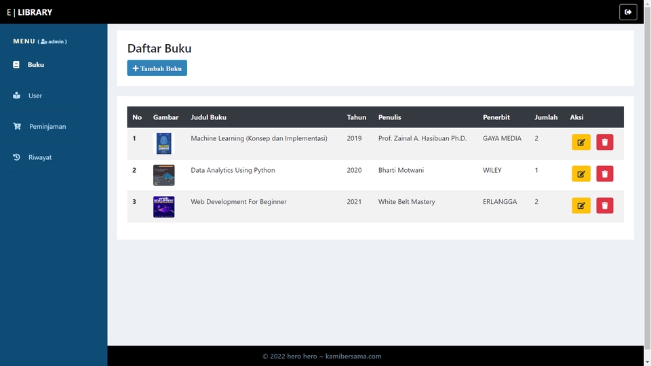
Task: Click the footer copyright kamibersama.com text
Action: [321, 356]
